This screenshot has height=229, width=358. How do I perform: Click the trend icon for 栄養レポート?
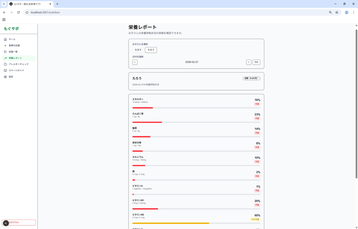point(5,58)
